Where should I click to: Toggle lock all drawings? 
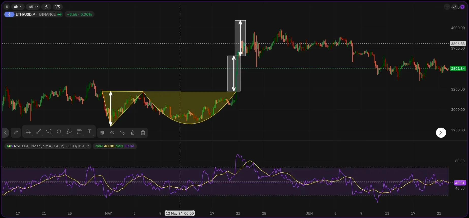tap(133, 133)
